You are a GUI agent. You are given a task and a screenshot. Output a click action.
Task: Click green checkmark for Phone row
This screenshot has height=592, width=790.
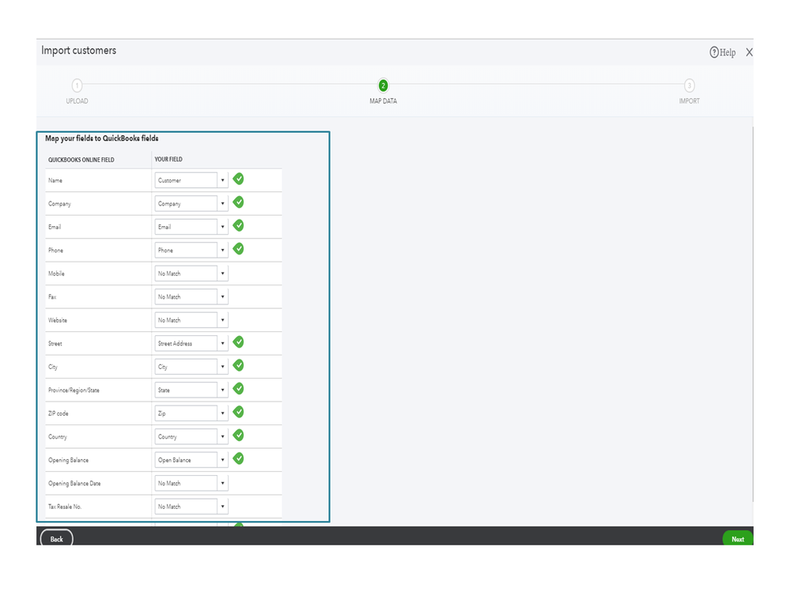238,249
